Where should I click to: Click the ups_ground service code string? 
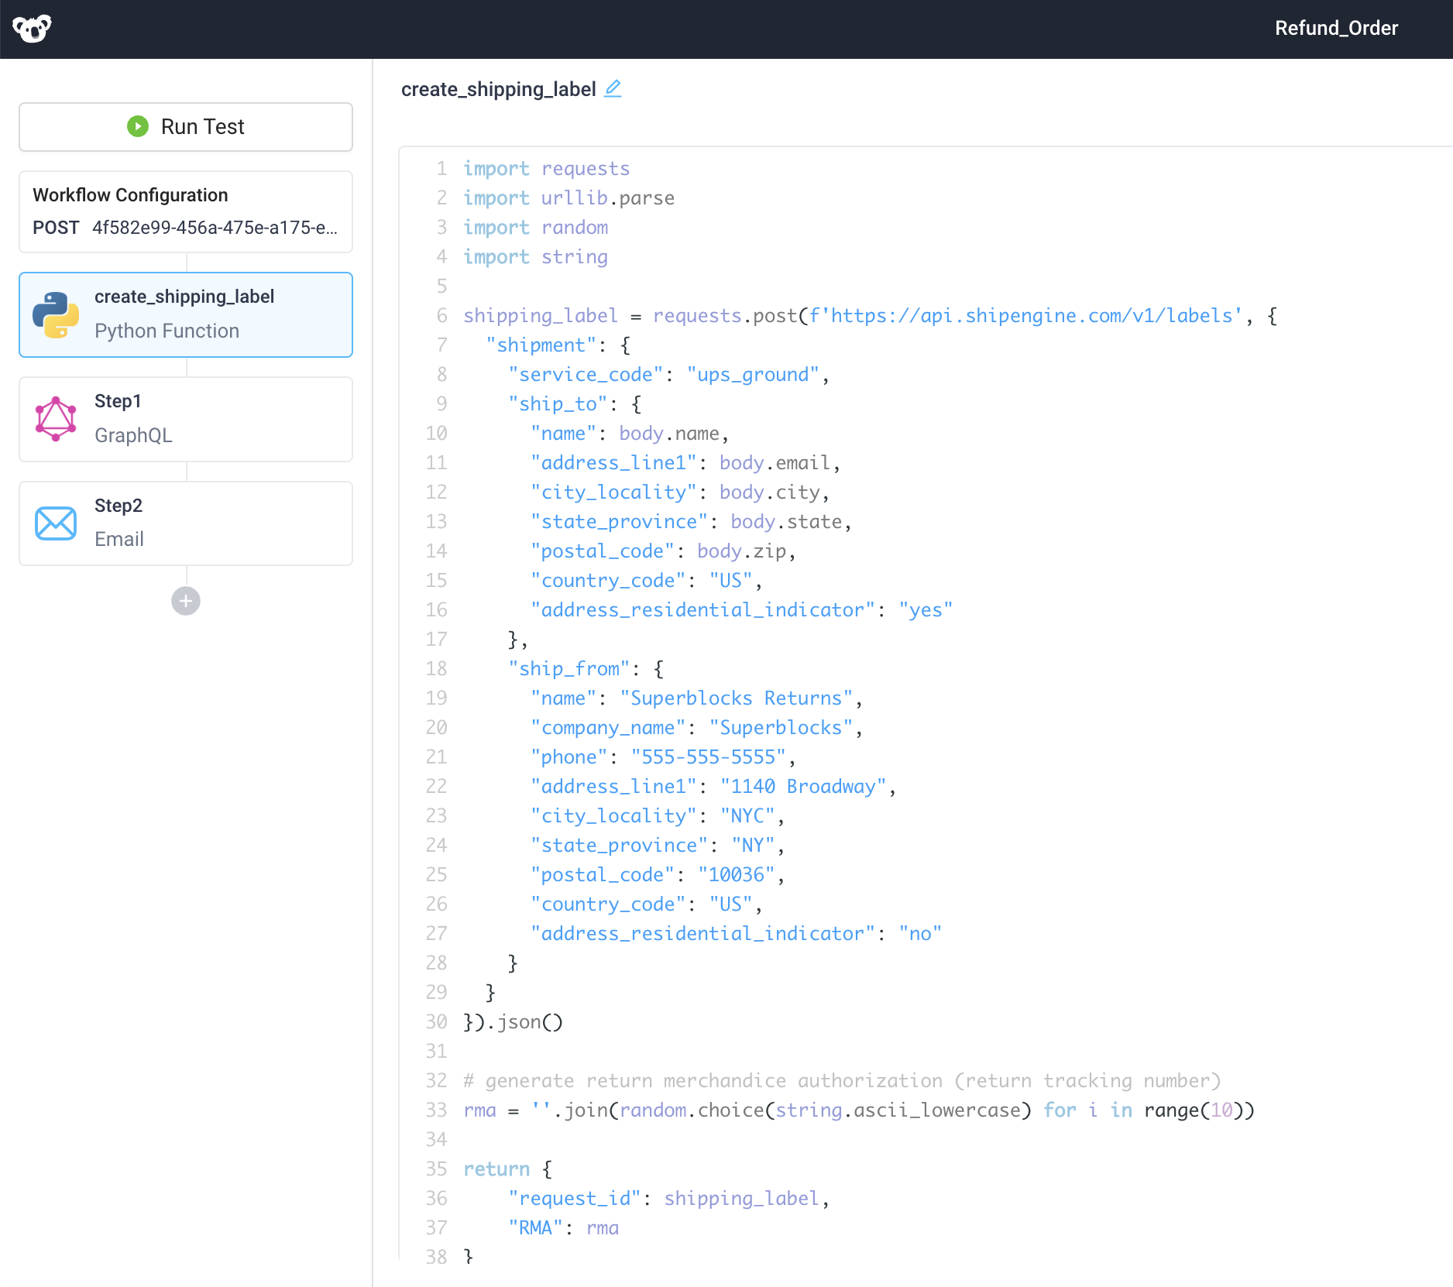pyautogui.click(x=753, y=374)
